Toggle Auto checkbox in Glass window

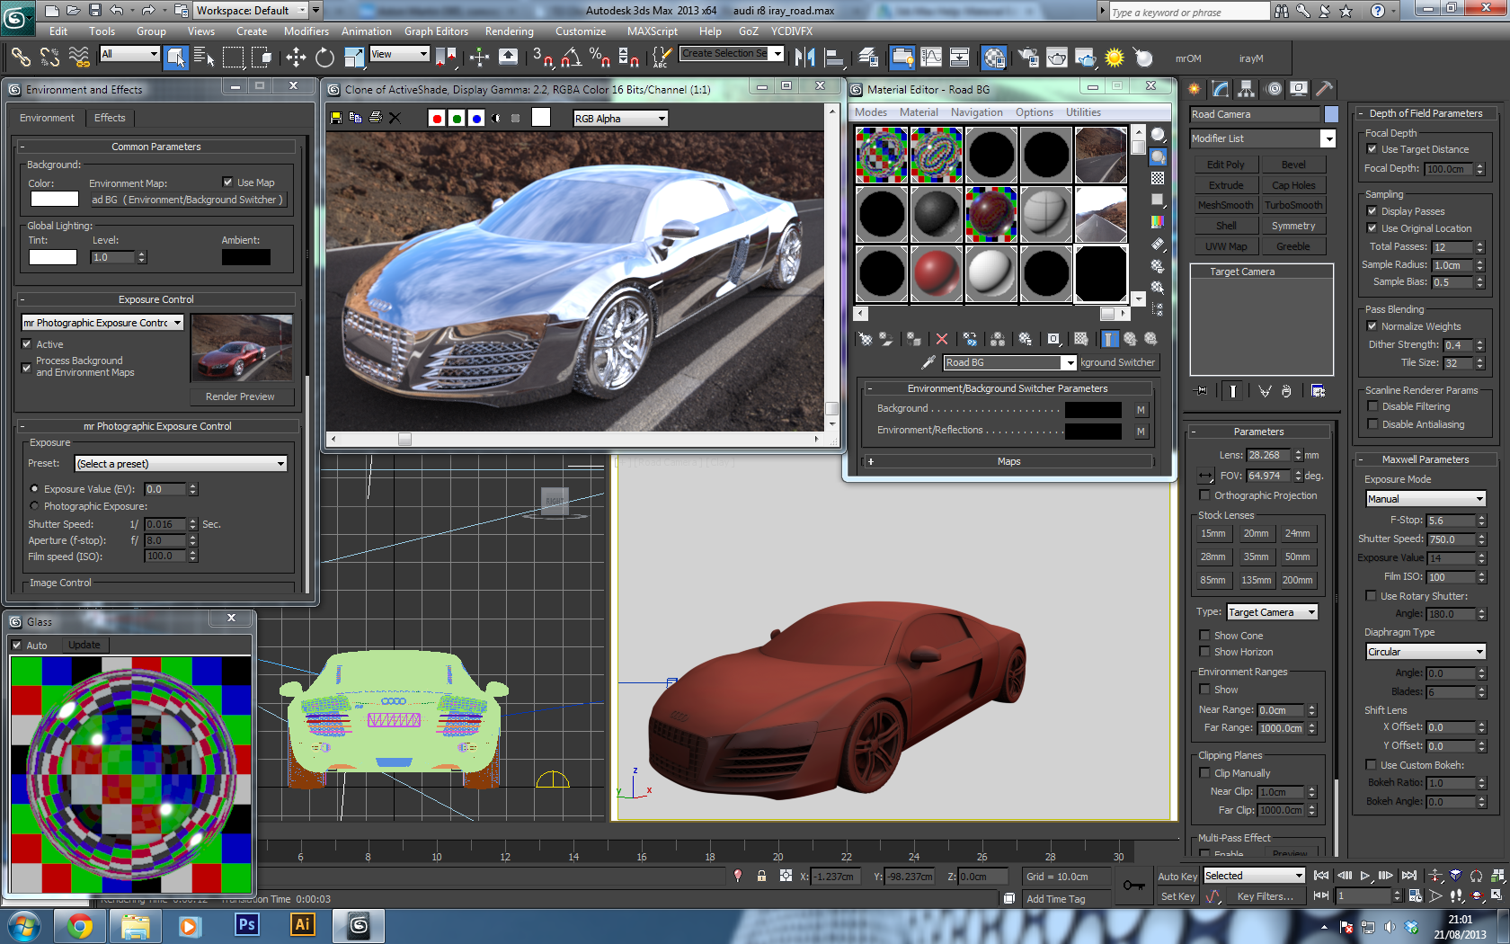click(x=16, y=646)
